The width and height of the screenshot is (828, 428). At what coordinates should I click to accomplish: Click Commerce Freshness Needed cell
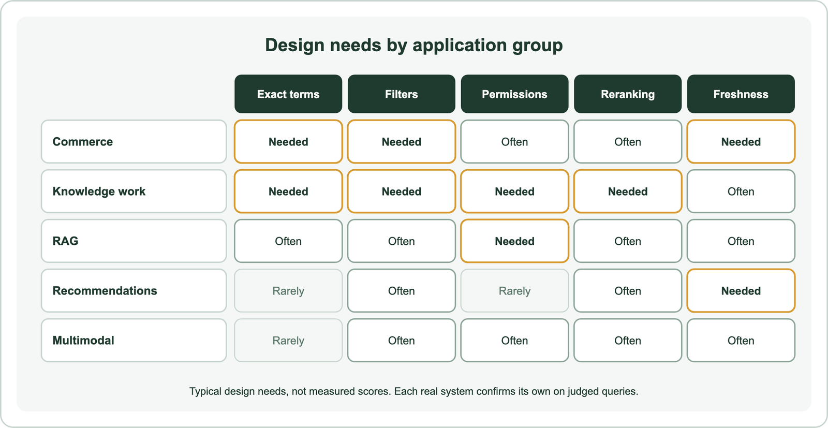pyautogui.click(x=741, y=142)
